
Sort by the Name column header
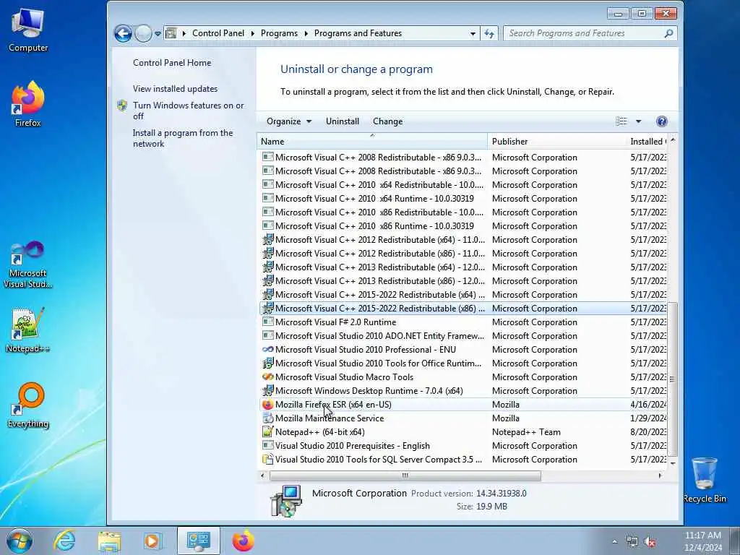point(372,141)
